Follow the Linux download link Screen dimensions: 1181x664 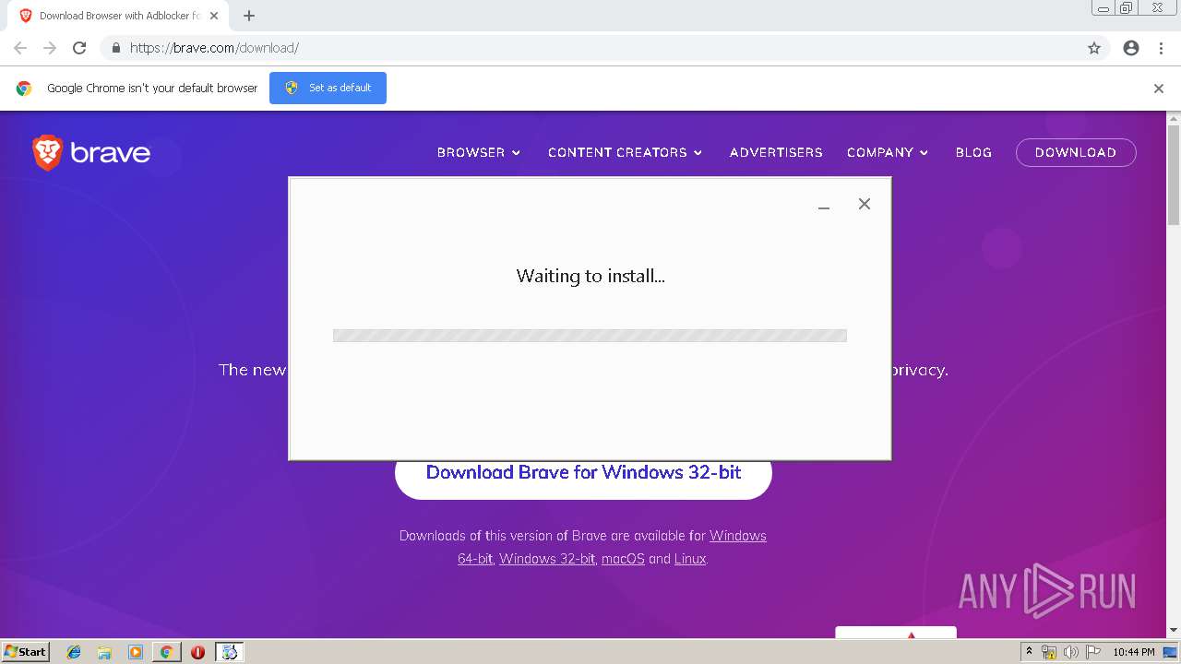[690, 559]
